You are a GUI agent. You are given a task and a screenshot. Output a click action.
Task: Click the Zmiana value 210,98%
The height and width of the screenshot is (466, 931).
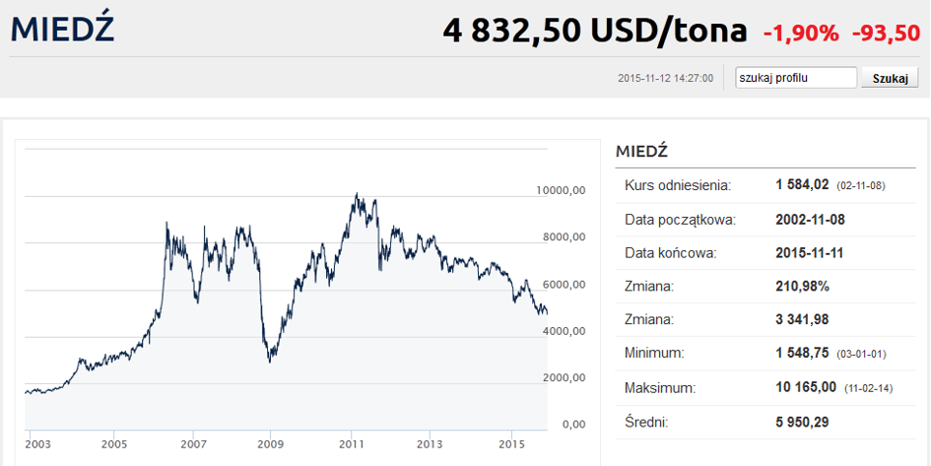pos(802,286)
